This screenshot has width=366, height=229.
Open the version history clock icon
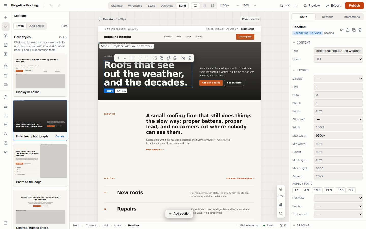tap(6, 143)
